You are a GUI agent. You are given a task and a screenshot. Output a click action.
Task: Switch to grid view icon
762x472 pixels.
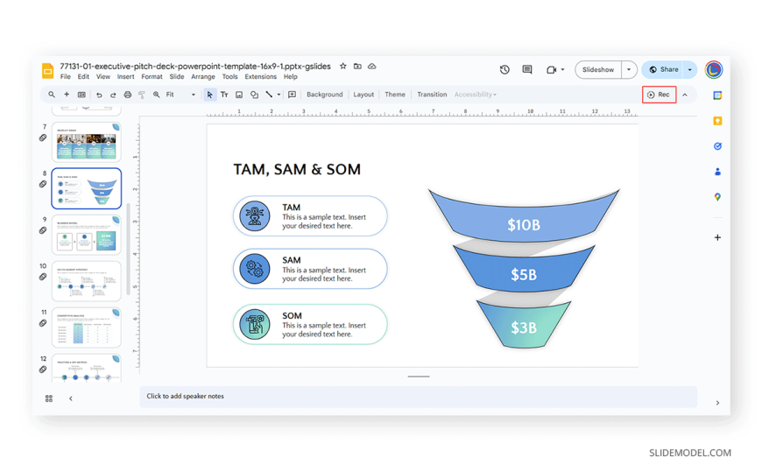[x=48, y=398]
